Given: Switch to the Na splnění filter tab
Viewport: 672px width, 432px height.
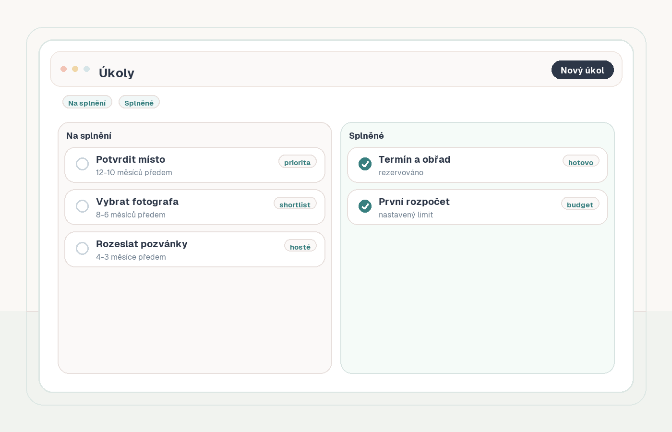Looking at the screenshot, I should point(87,103).
